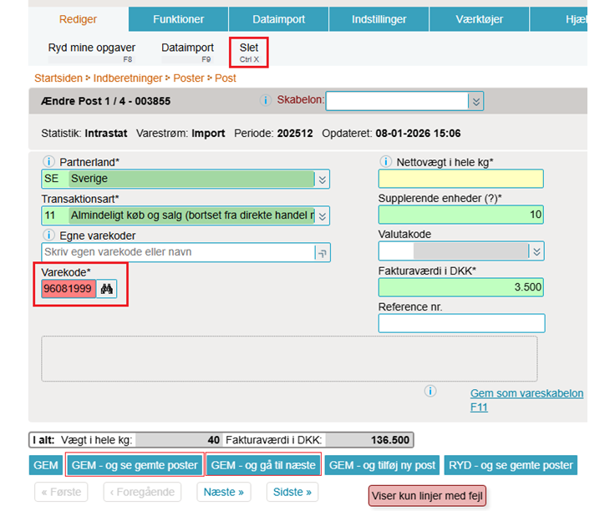Expand the Transaktionsart dropdown
Image resolution: width=615 pixels, height=511 pixels.
[323, 215]
